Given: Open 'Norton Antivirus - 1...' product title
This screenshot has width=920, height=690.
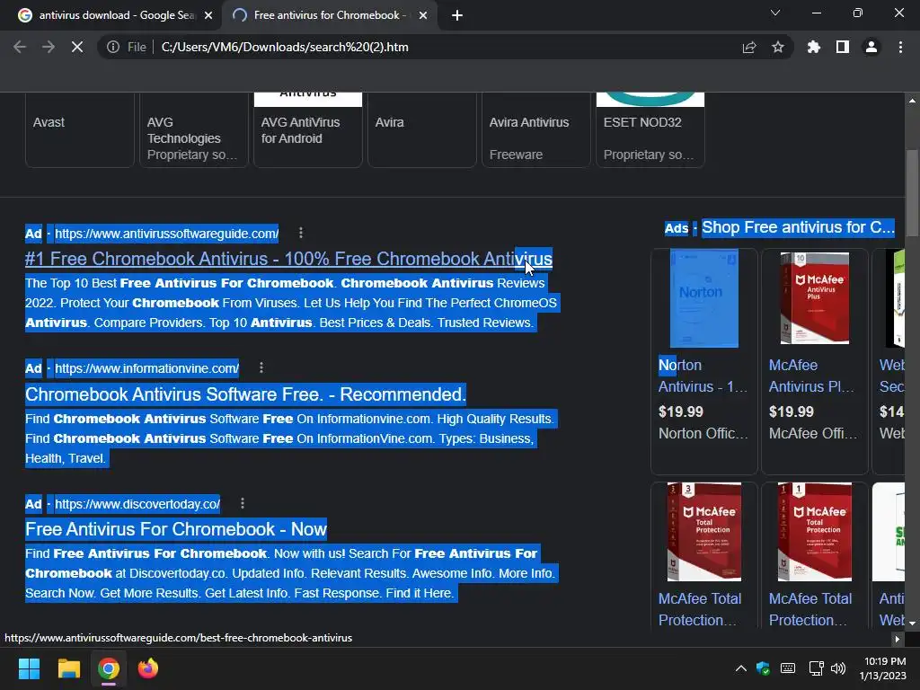Looking at the screenshot, I should pos(703,376).
